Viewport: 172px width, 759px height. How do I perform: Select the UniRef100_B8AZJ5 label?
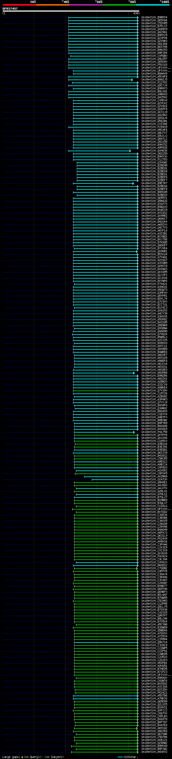[x=154, y=79]
